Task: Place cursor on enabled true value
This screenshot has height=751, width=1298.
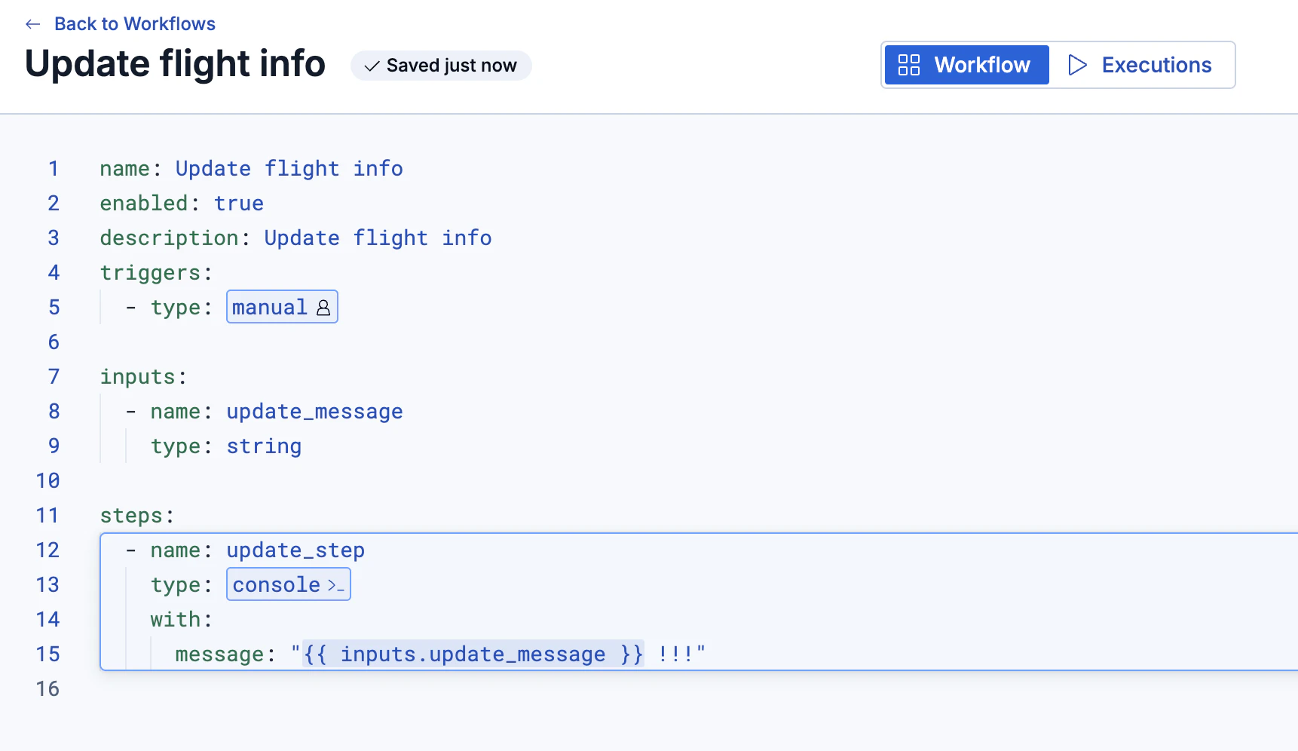Action: (x=239, y=204)
